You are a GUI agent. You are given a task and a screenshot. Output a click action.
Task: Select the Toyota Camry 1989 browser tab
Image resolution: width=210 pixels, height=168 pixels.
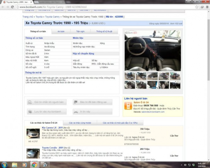pos(17,2)
